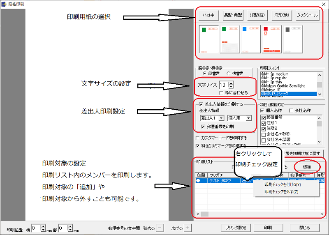
Task: Click the フリガナ column header
Action: click(224, 175)
